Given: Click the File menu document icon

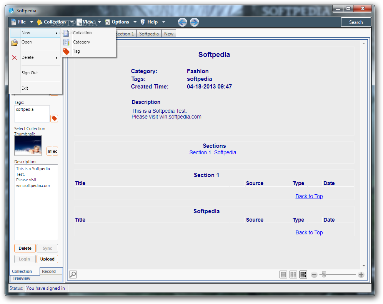Looking at the screenshot, I should (x=14, y=22).
